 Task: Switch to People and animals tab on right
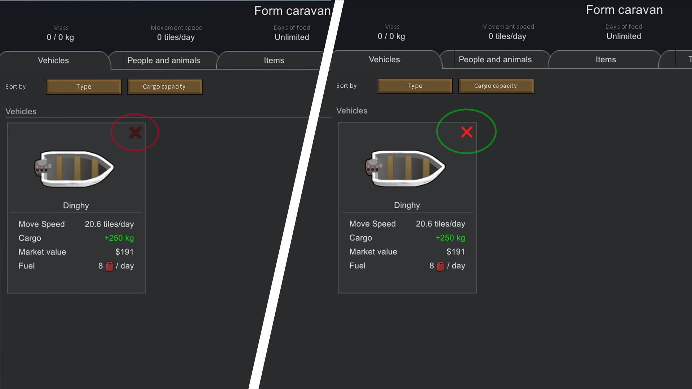[495, 59]
